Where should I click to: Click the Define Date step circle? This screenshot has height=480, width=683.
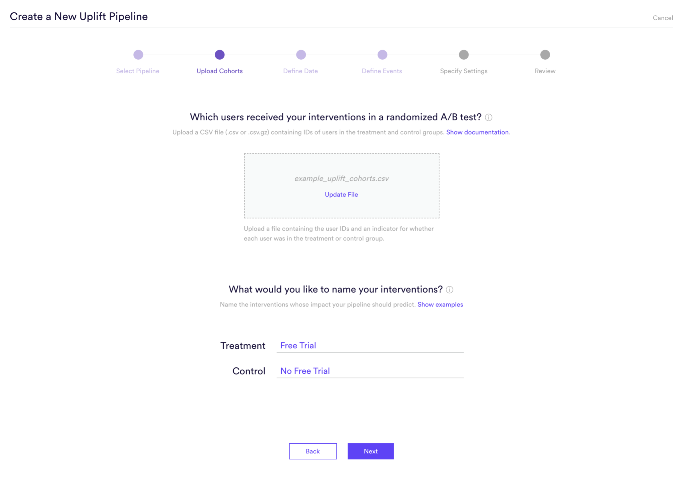[301, 55]
